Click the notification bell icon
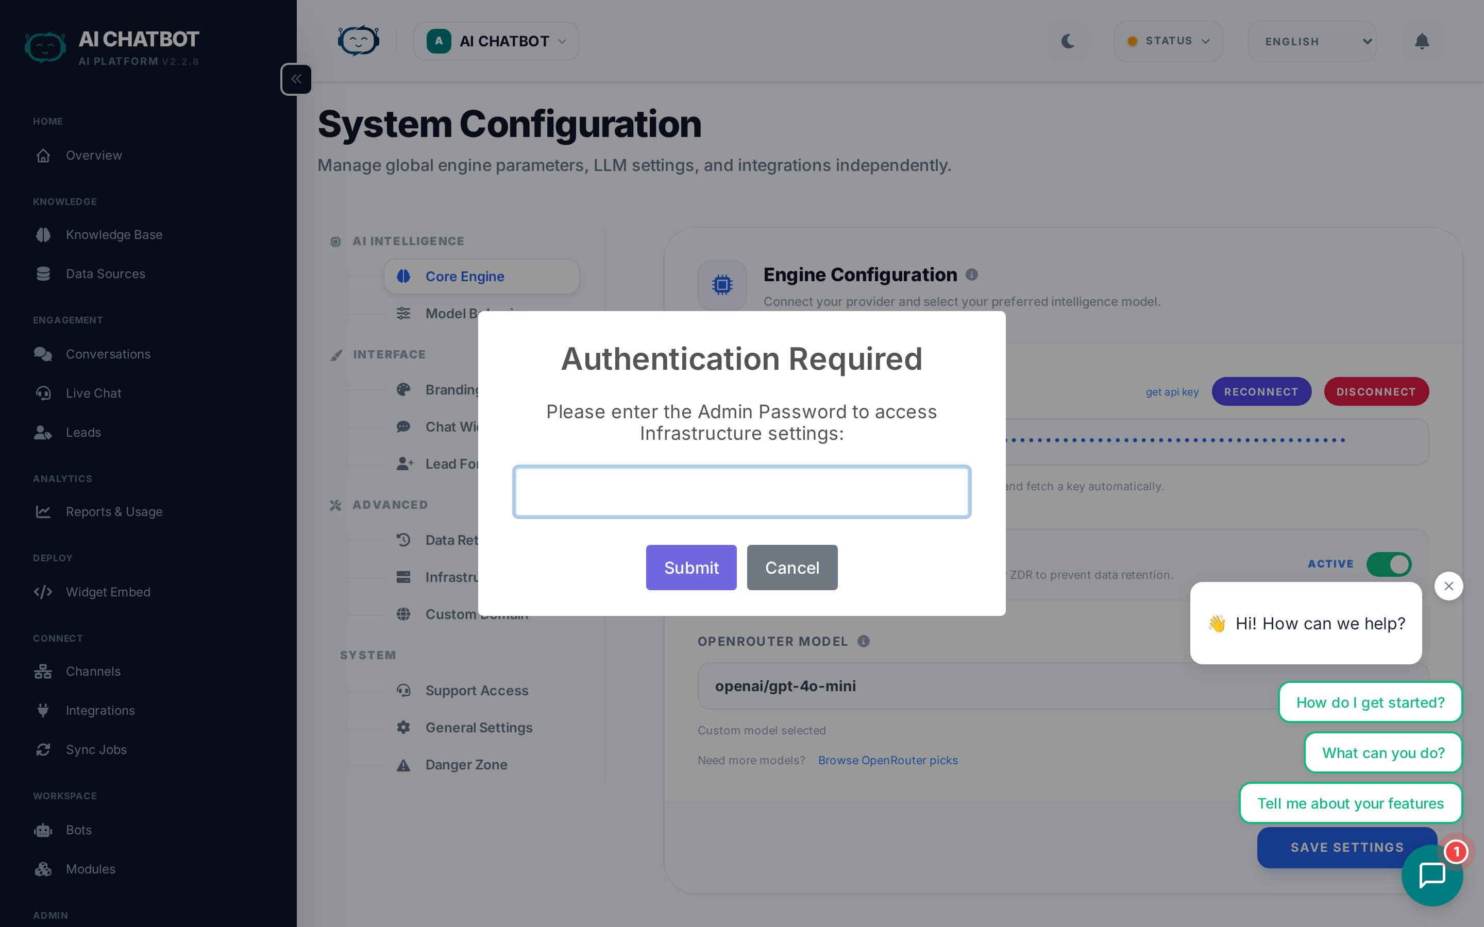 pos(1422,41)
